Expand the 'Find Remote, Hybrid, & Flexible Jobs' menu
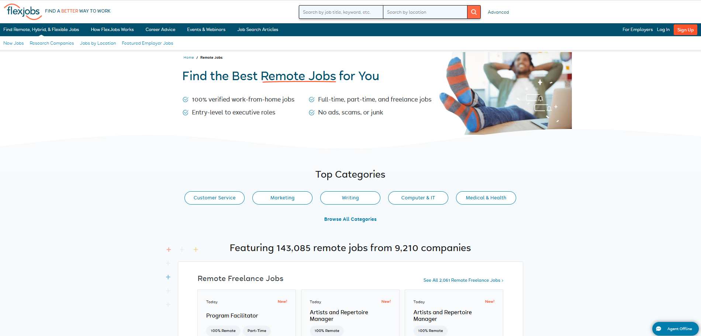The image size is (701, 336). (x=41, y=30)
